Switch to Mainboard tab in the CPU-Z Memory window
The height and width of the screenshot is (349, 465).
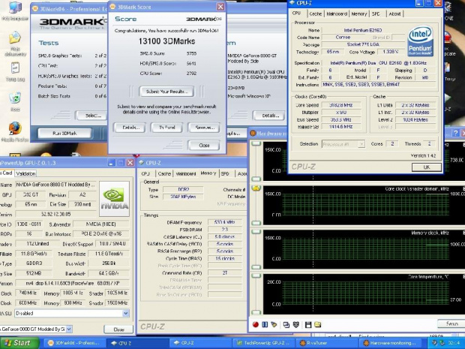186,173
